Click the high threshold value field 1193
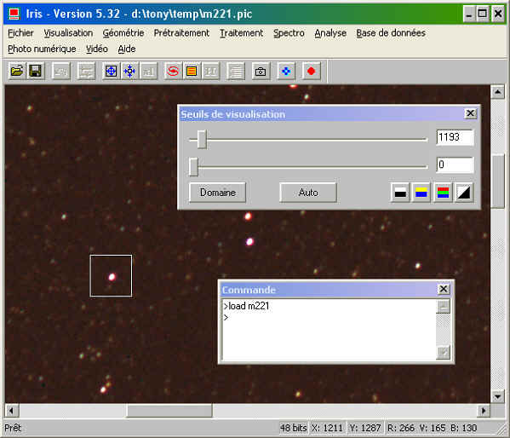The width and height of the screenshot is (510, 438). click(455, 137)
